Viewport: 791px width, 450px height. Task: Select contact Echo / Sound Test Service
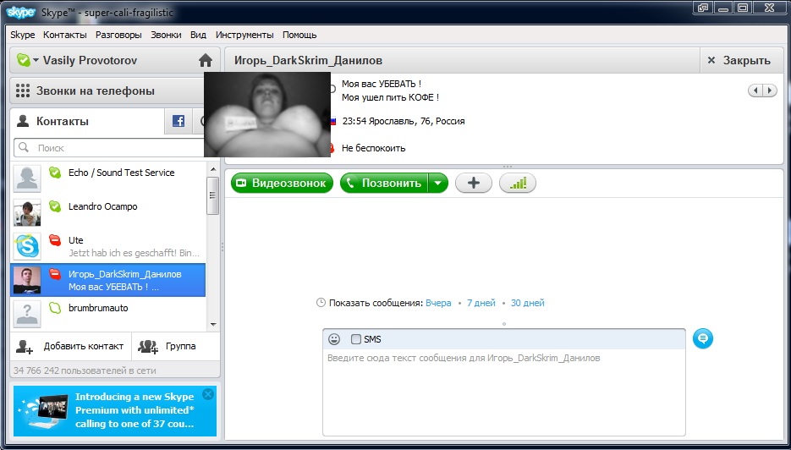[x=108, y=178]
